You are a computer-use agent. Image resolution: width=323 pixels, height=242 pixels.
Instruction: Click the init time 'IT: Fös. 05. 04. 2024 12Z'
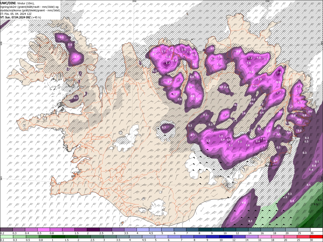click(x=16, y=14)
